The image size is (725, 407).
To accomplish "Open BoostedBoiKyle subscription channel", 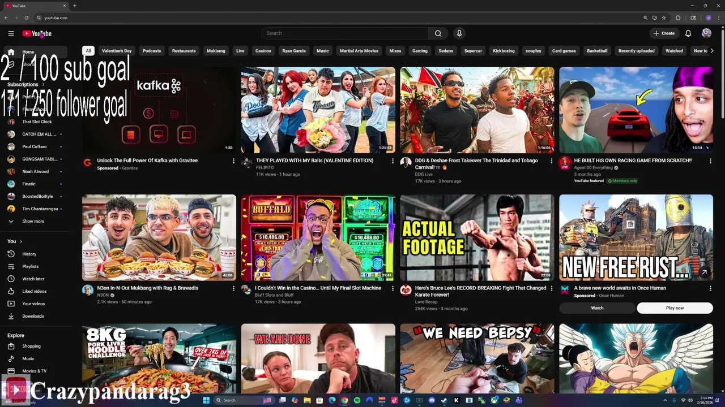I will [36, 196].
